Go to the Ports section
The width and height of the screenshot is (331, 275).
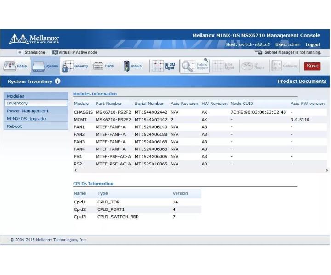(x=103, y=66)
